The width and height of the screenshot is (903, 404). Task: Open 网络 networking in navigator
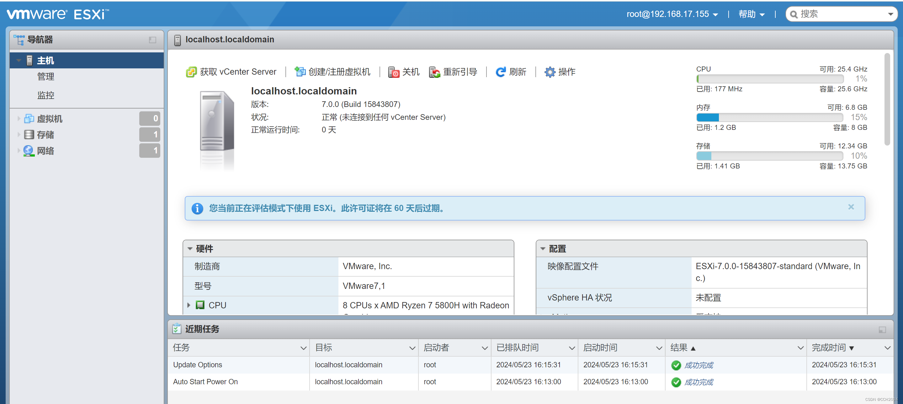click(x=45, y=151)
